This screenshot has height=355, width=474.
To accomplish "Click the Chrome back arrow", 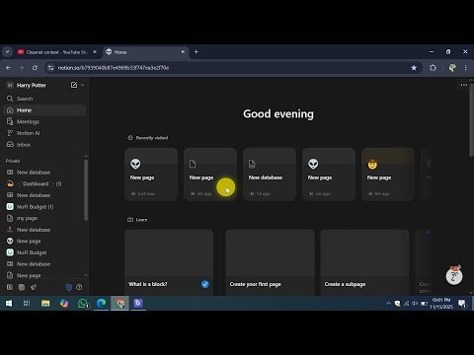I will pyautogui.click(x=8, y=68).
